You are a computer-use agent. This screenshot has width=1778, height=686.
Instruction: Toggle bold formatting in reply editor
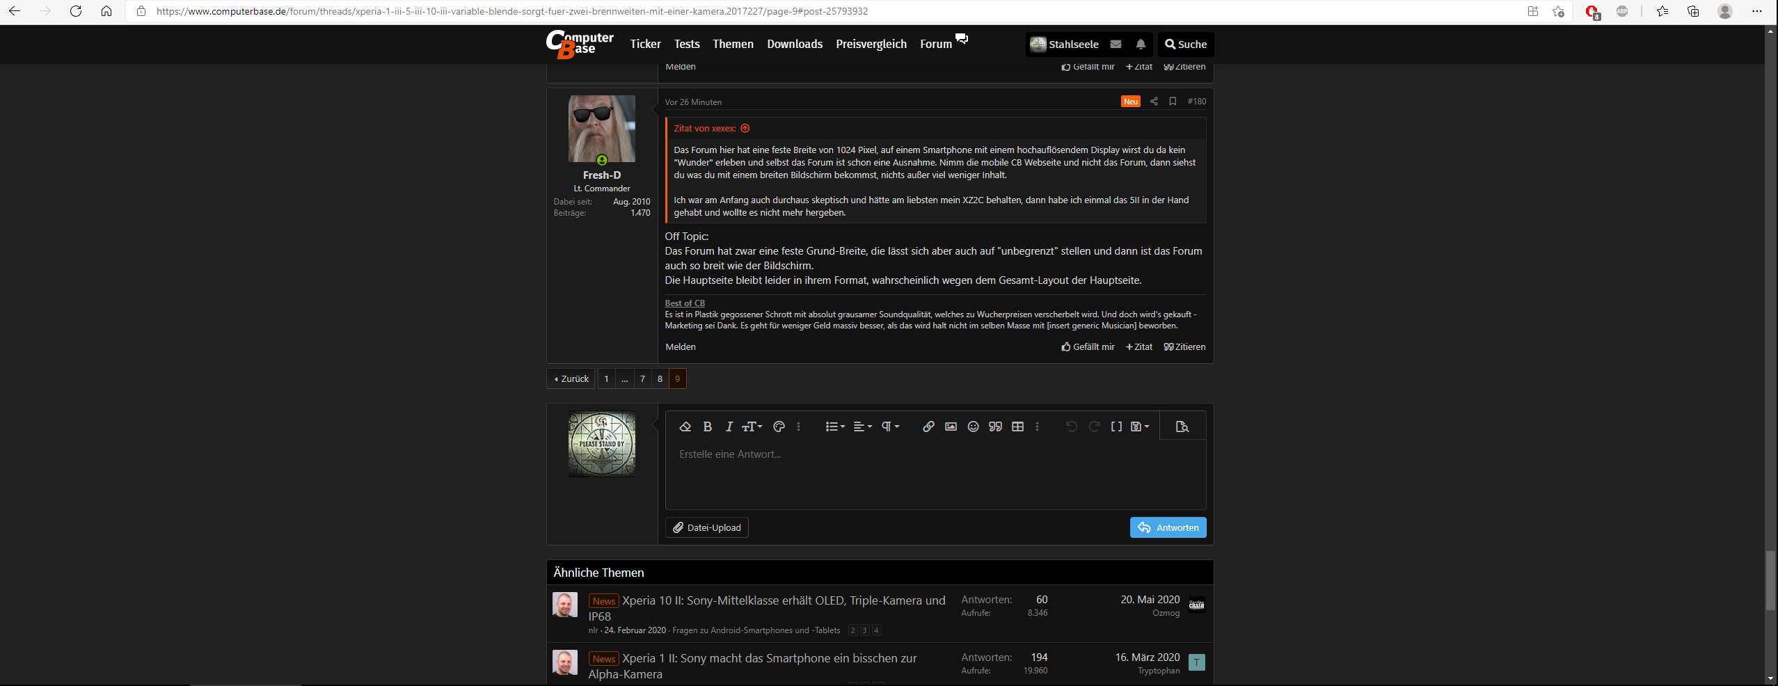[x=707, y=426]
